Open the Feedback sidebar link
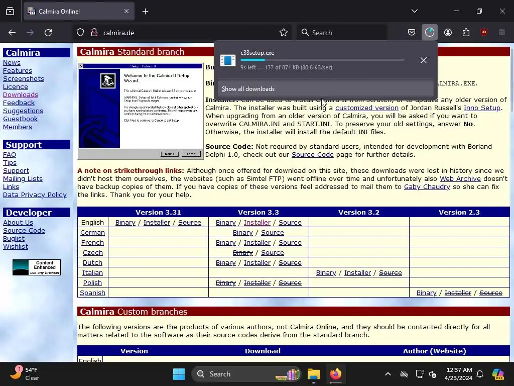 coord(19,103)
